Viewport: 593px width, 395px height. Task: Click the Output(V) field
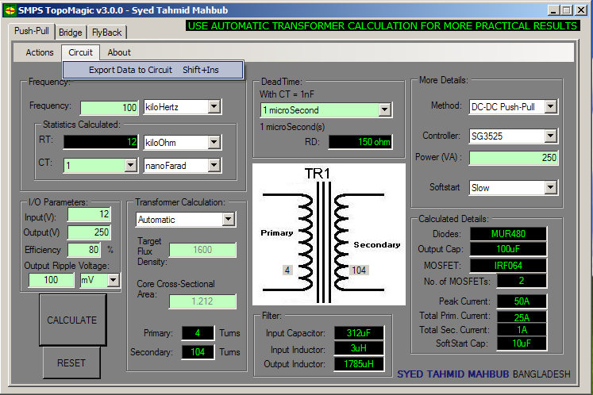[89, 232]
